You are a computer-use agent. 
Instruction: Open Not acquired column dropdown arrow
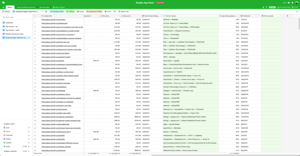[281, 16]
